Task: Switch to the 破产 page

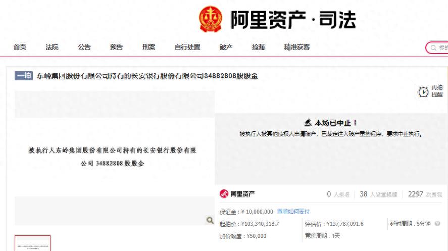Action: [x=226, y=47]
